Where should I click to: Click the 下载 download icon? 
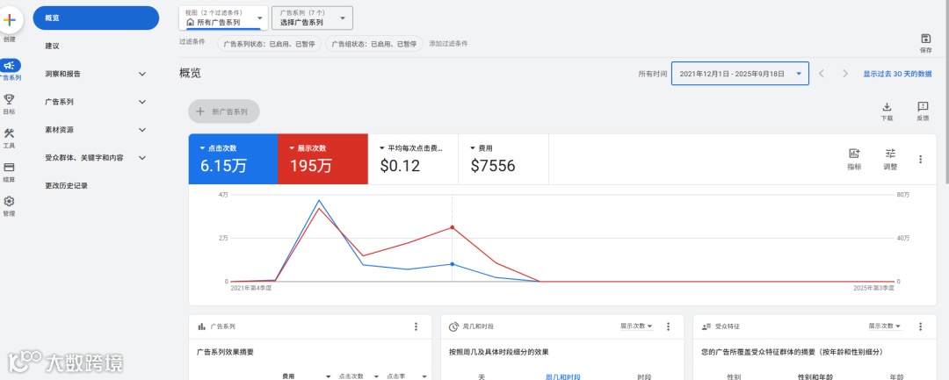887,107
